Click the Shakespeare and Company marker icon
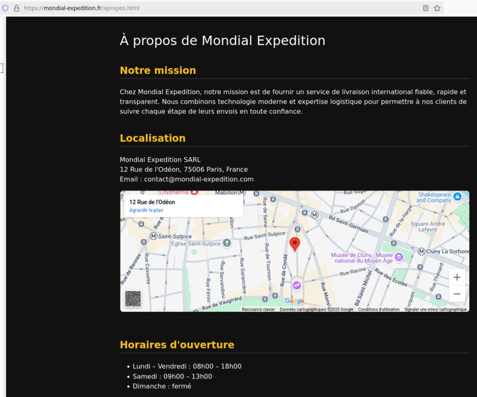This screenshot has height=397, width=477. click(x=457, y=197)
